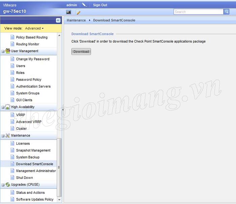This screenshot has height=204, width=236.
Task: Open the terminal console icon
Action: (69, 12)
